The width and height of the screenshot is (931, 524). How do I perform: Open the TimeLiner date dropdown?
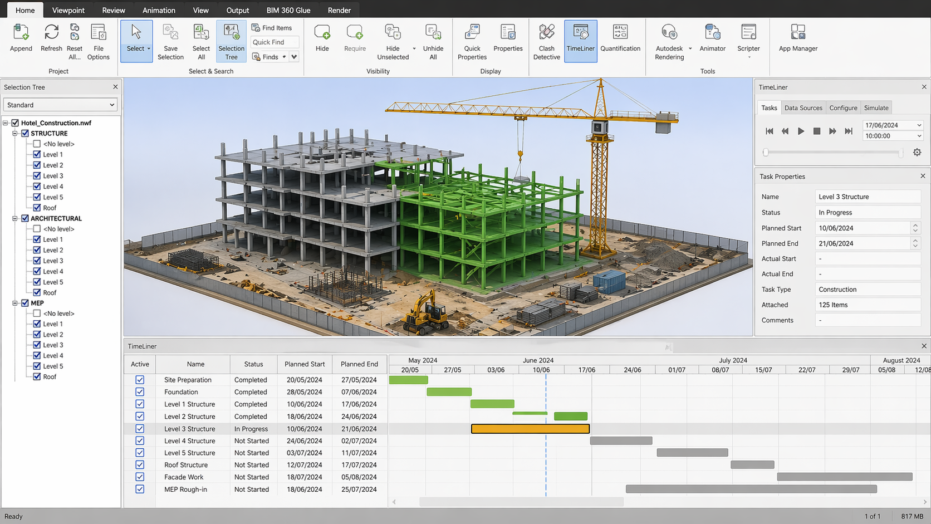coord(919,125)
